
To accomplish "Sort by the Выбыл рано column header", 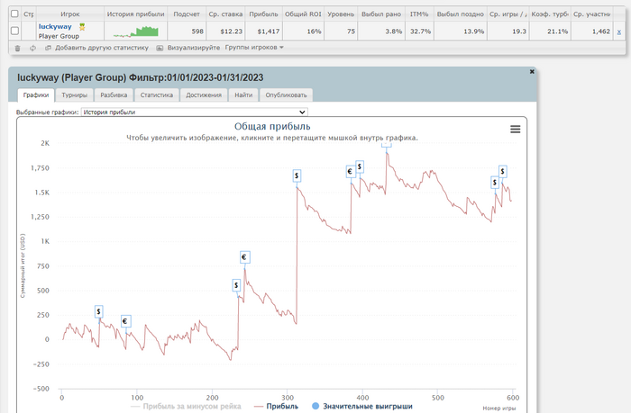I will pos(381,14).
